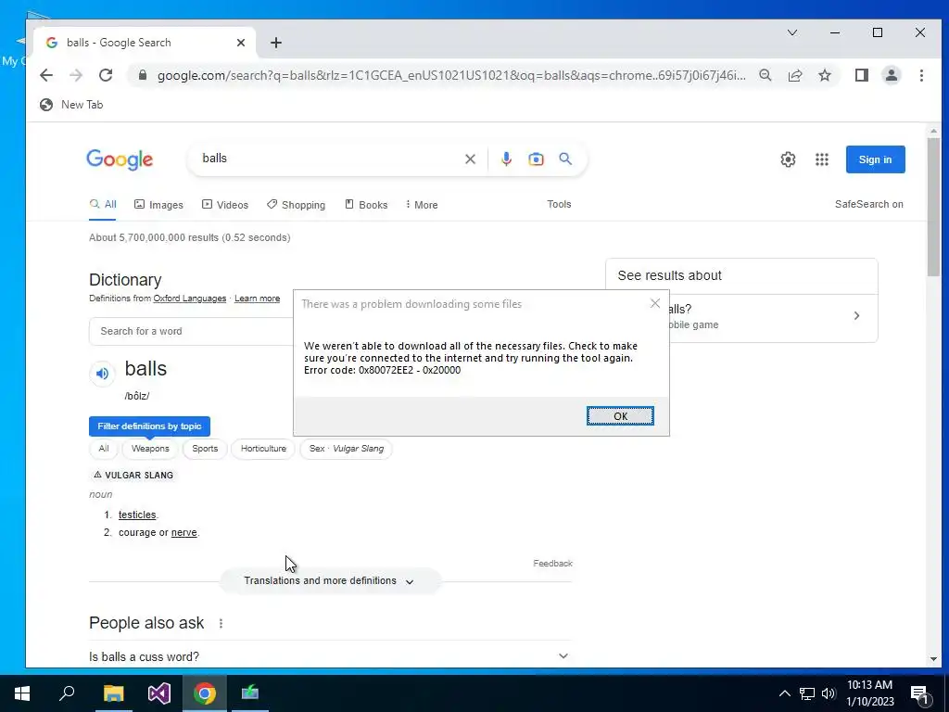Screen dimensions: 949x712
Task: Go back using Chrome back arrow
Action: coord(46,75)
